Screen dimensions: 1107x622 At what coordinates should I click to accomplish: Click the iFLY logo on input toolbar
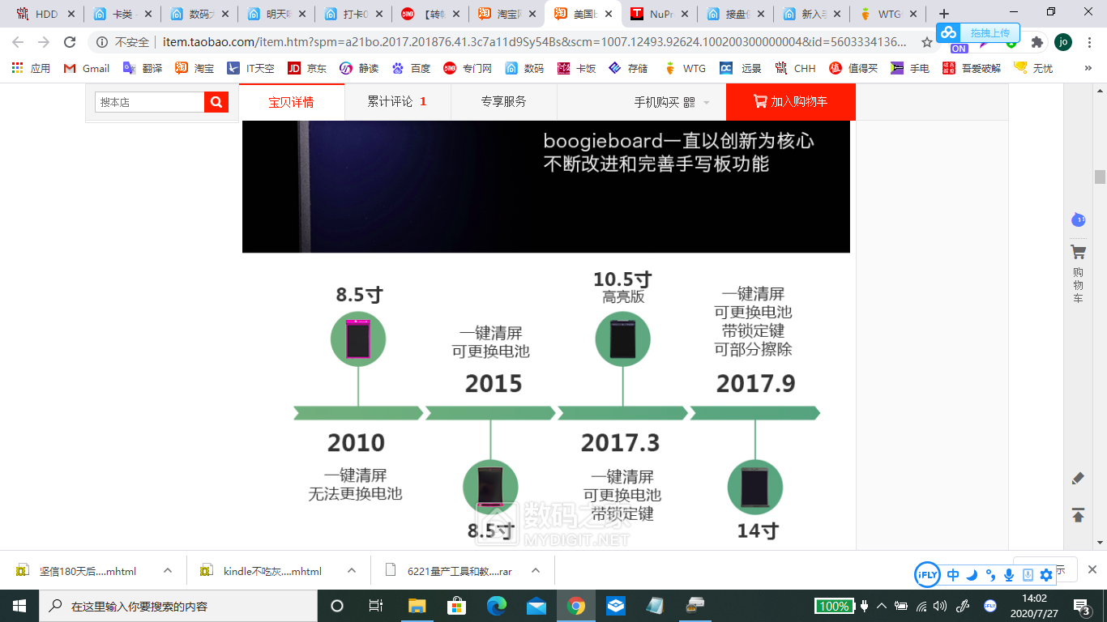927,575
